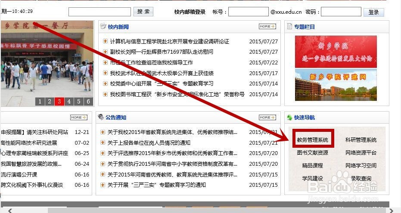Switch slideshow to image 1
This screenshot has height=213, width=401.
40,101
